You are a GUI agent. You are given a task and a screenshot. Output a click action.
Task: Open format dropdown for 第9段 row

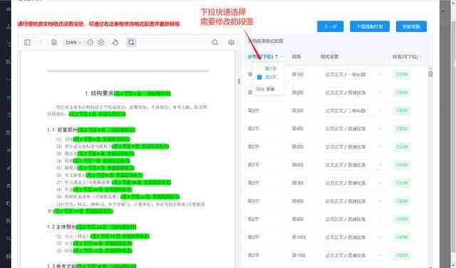[x=353, y=219]
